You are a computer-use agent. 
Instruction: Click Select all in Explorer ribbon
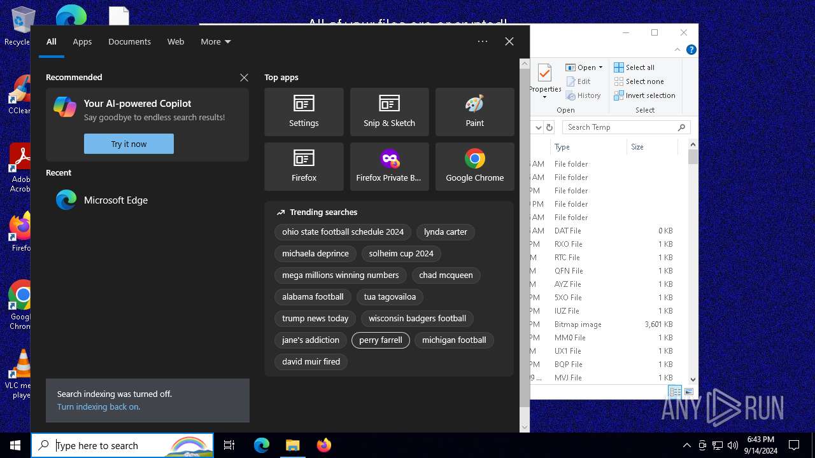coord(634,67)
